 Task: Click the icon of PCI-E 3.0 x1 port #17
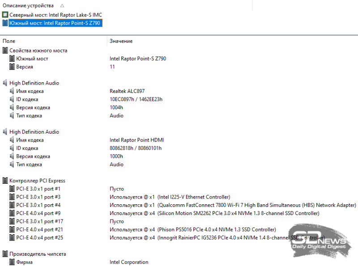pos(12,221)
